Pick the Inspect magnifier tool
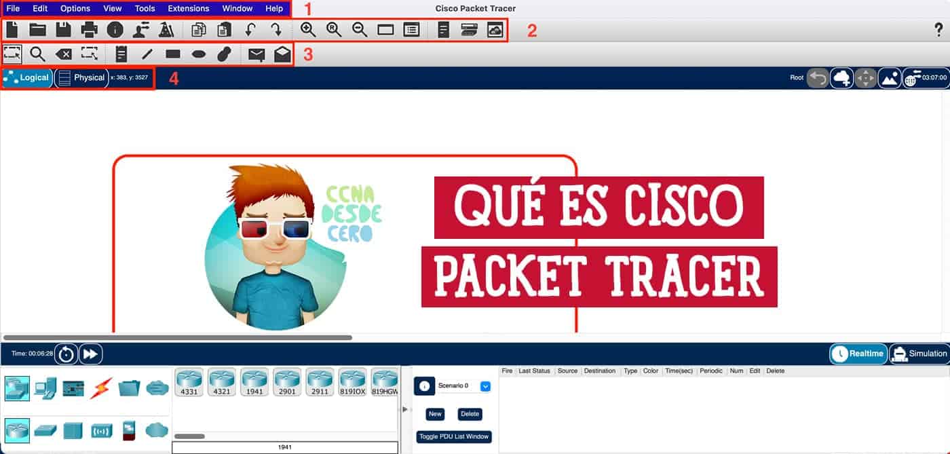This screenshot has width=950, height=454. click(x=37, y=54)
